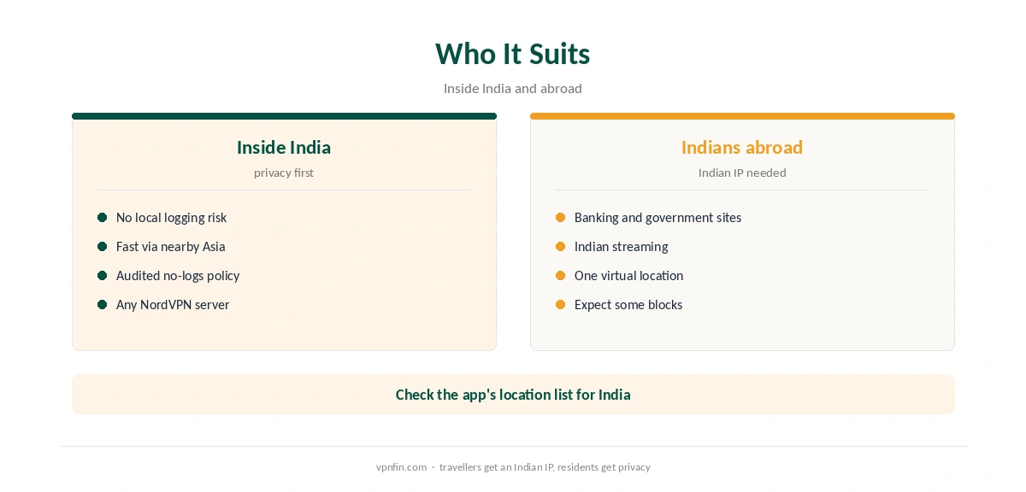1026x492 pixels.
Task: Click orange bullet beside "Indian streaming"
Action: pos(561,247)
